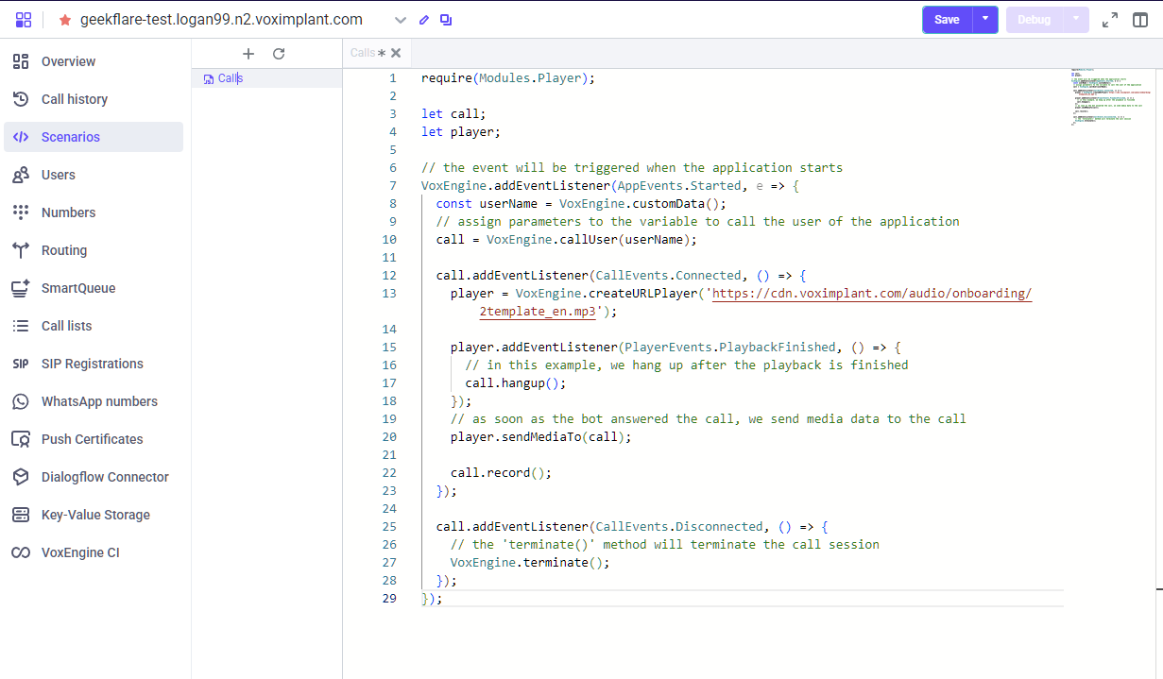Select the Calls scenario in file list
The width and height of the screenshot is (1163, 679).
(x=230, y=78)
